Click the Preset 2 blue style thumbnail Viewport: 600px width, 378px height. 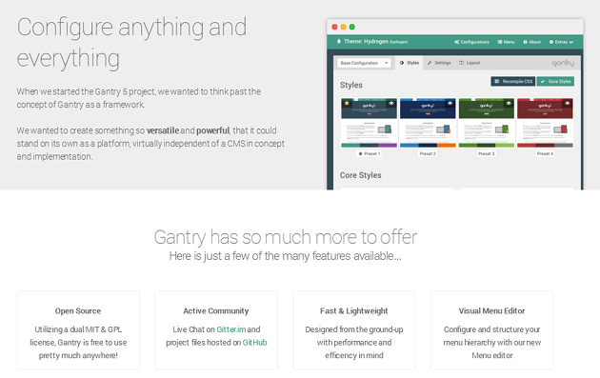[x=428, y=123]
